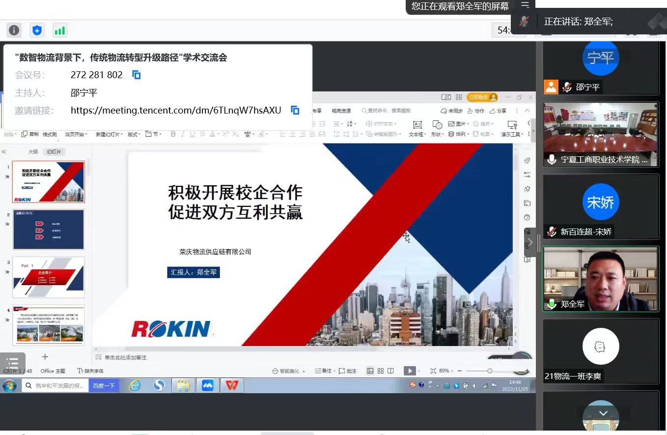Switch to the 大纲 outline tab
The width and height of the screenshot is (667, 435).
pyautogui.click(x=33, y=152)
